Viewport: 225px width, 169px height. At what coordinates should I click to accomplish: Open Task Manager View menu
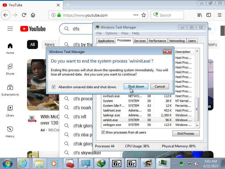125,33
